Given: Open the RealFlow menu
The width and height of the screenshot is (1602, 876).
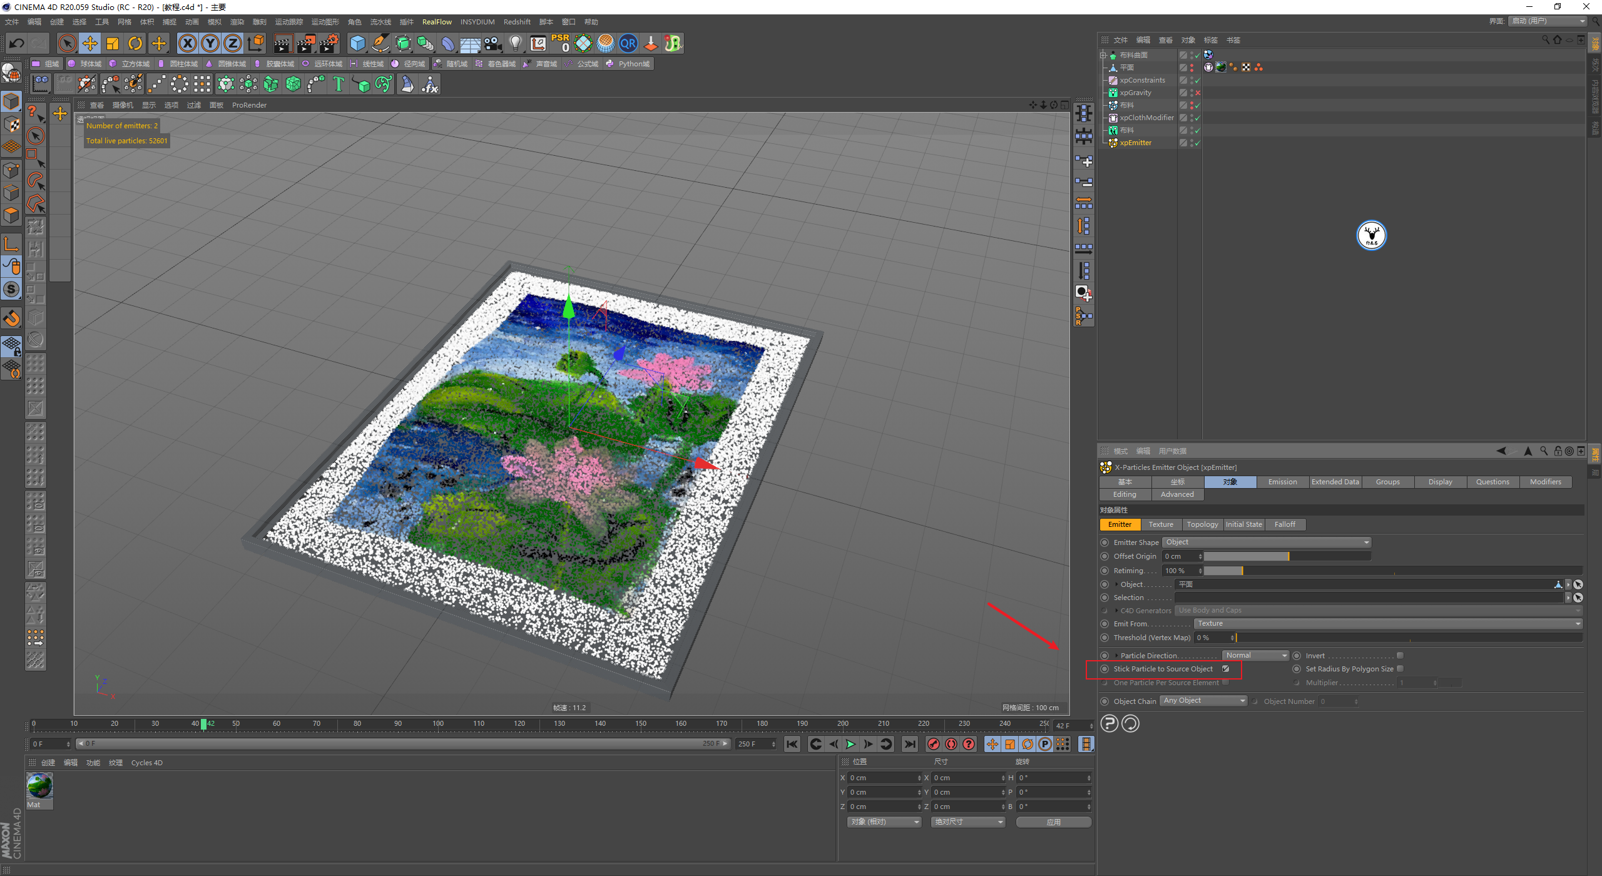Looking at the screenshot, I should [x=437, y=22].
